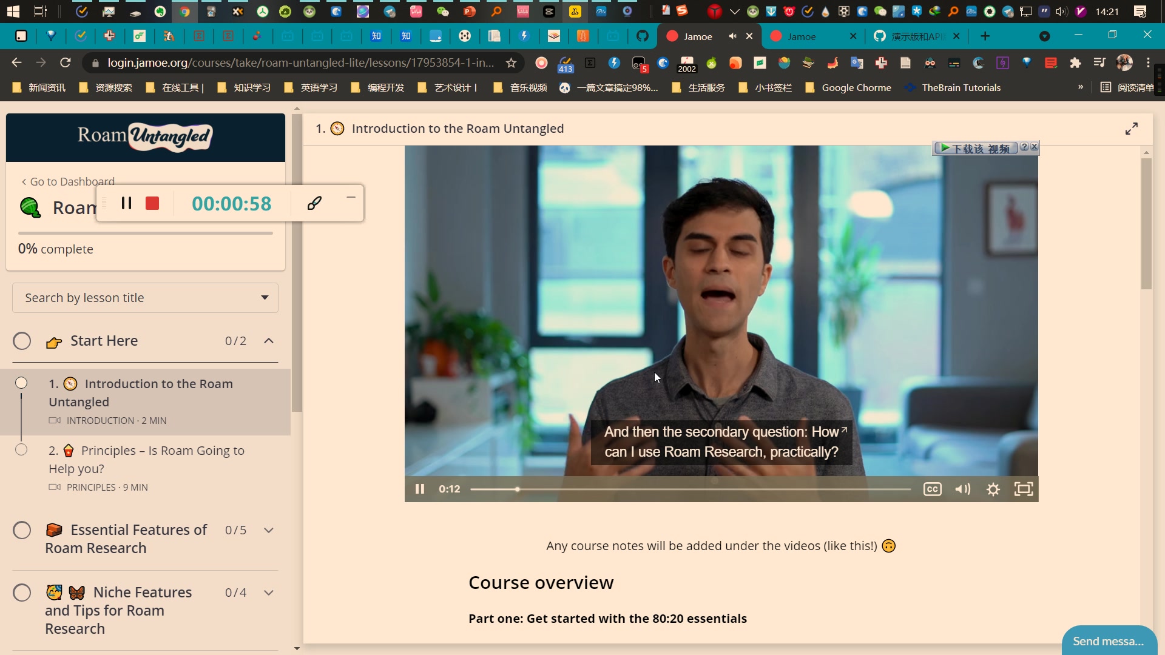Screen dimensions: 1165x655
Task: Expand lesson content with diagonal arrows icon
Action: [1132, 129]
